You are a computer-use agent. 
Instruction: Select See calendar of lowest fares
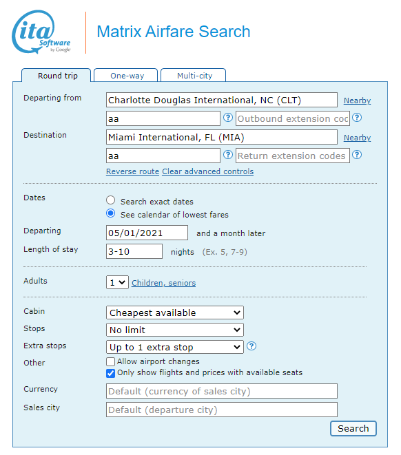point(111,213)
